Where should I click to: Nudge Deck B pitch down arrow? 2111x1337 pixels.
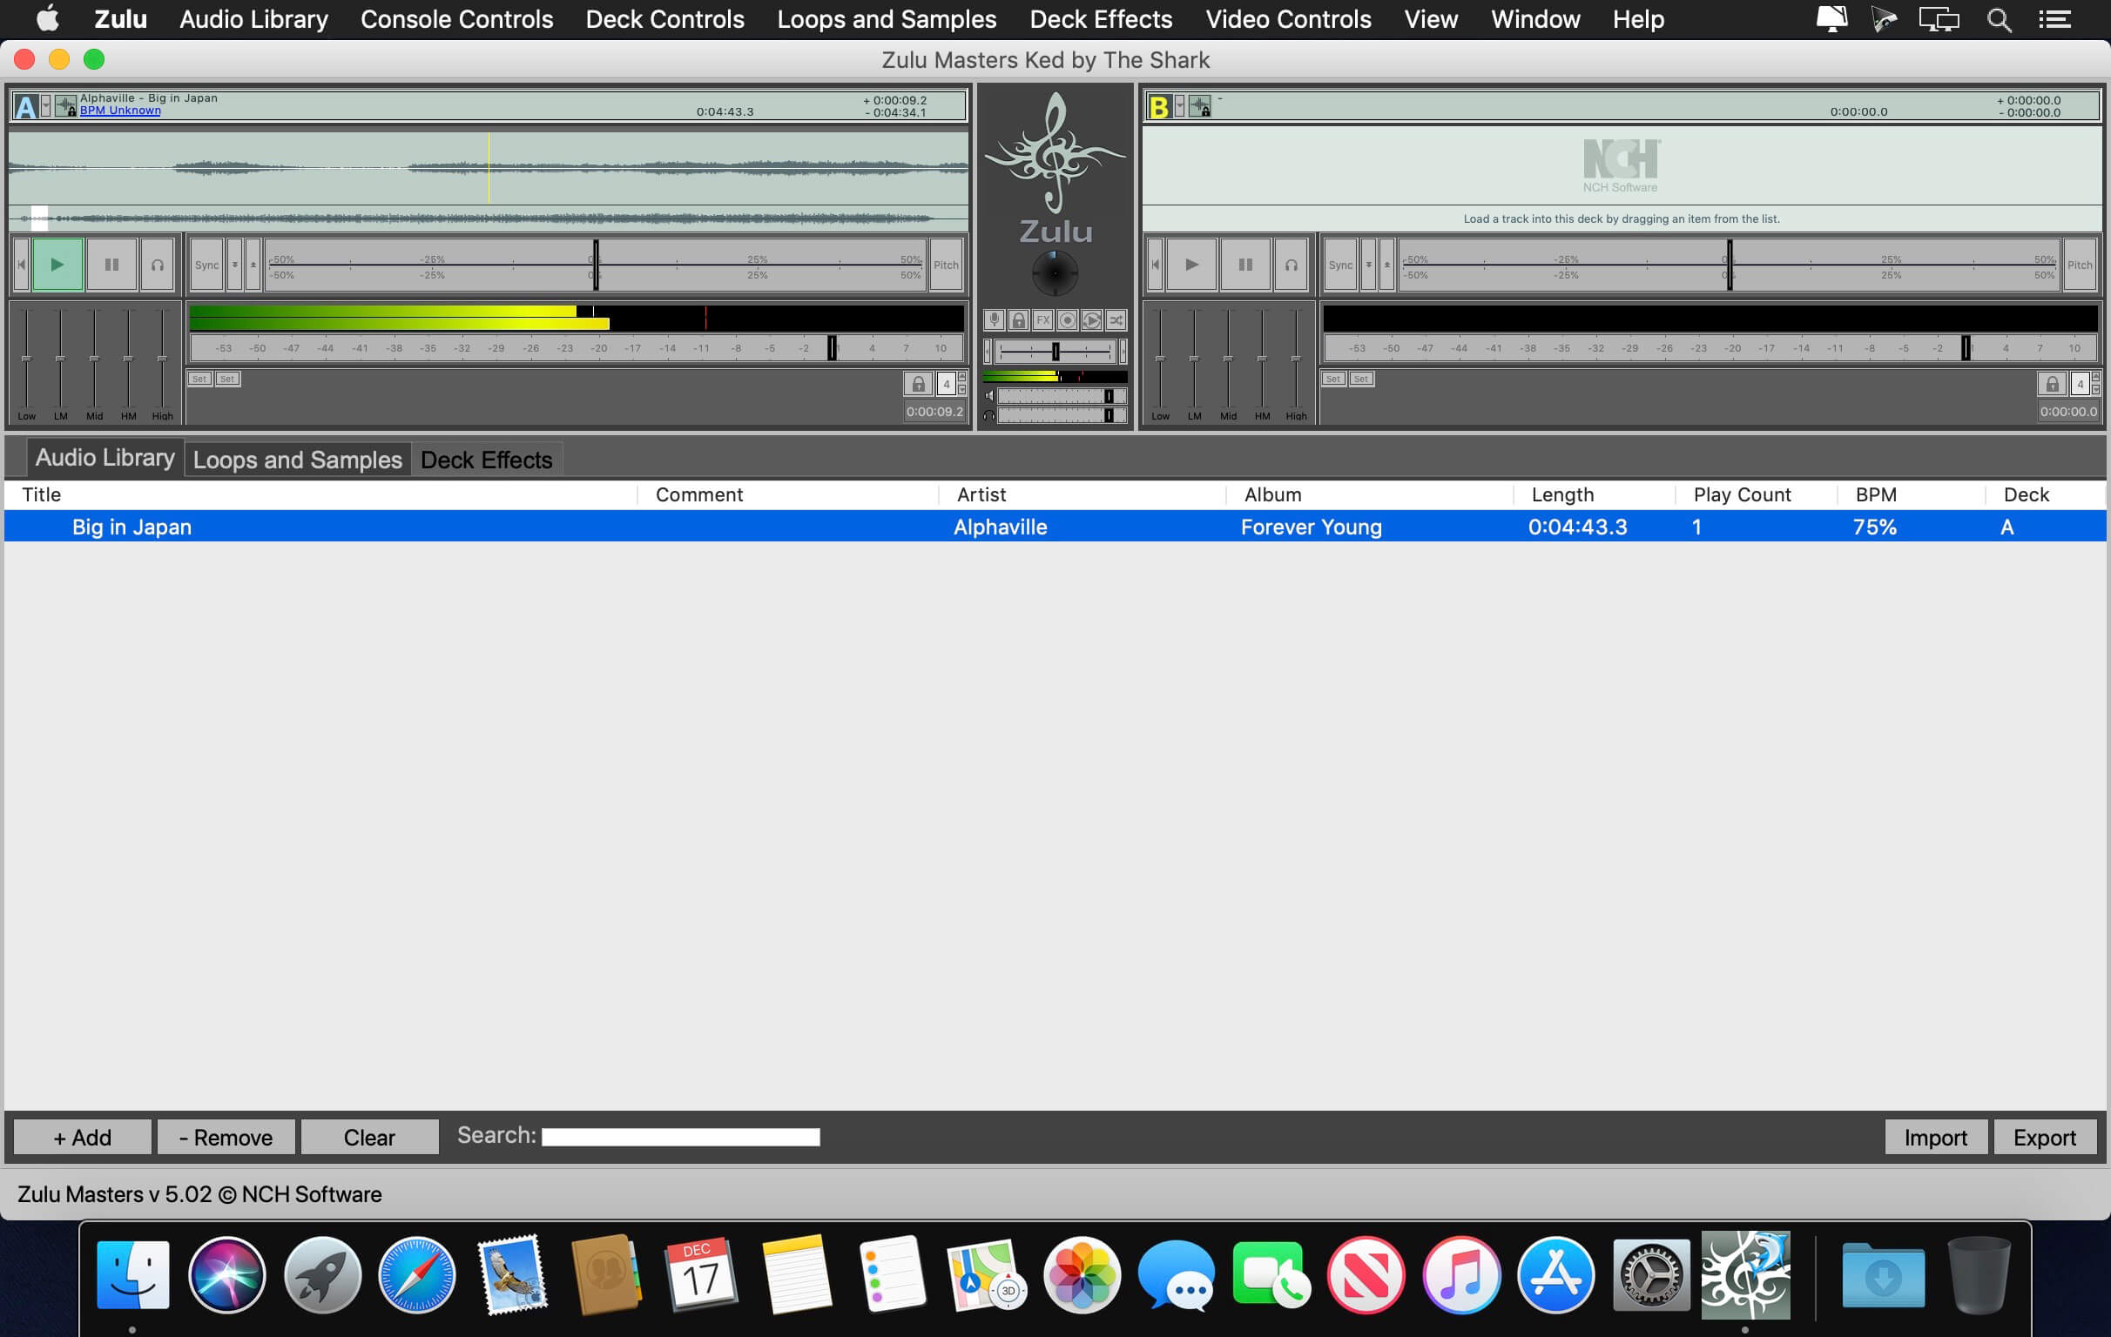point(1368,265)
